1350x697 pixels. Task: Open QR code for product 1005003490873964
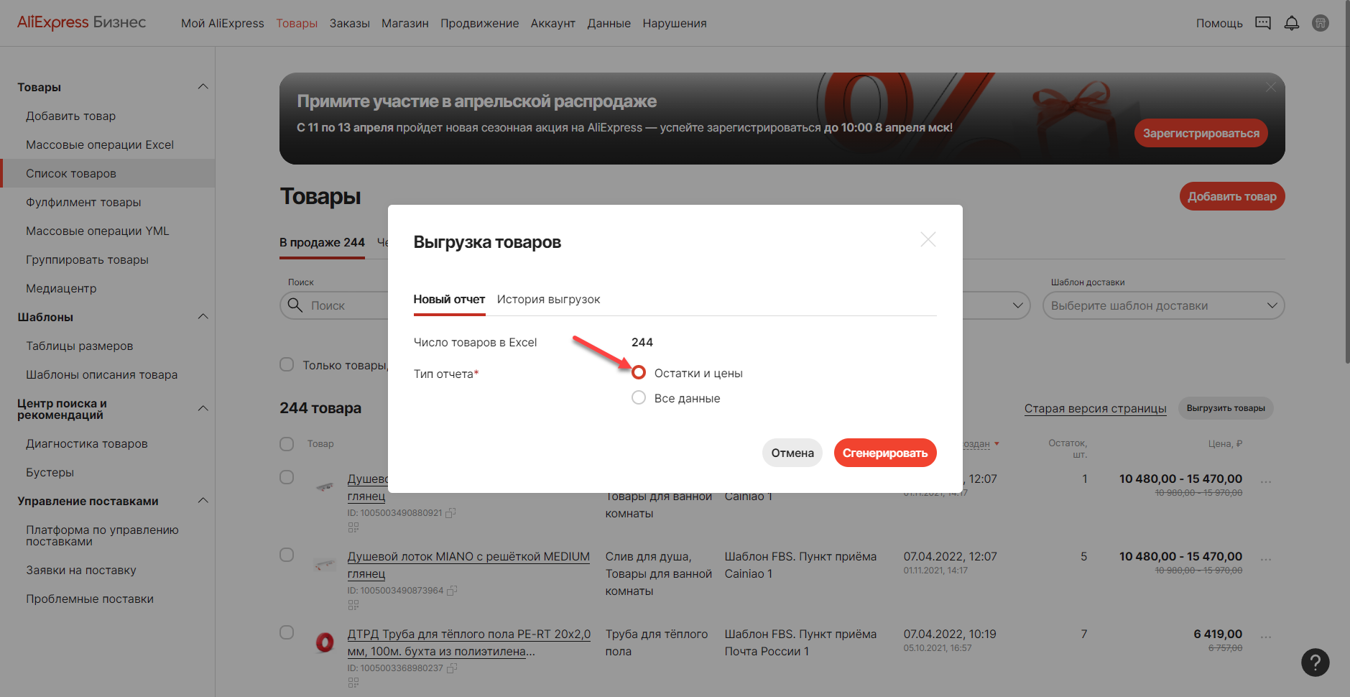(x=353, y=605)
